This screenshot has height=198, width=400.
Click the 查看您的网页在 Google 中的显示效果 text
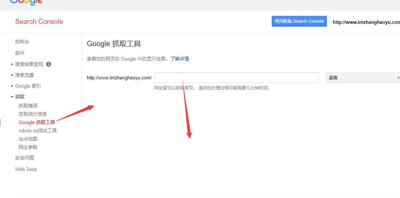click(127, 59)
